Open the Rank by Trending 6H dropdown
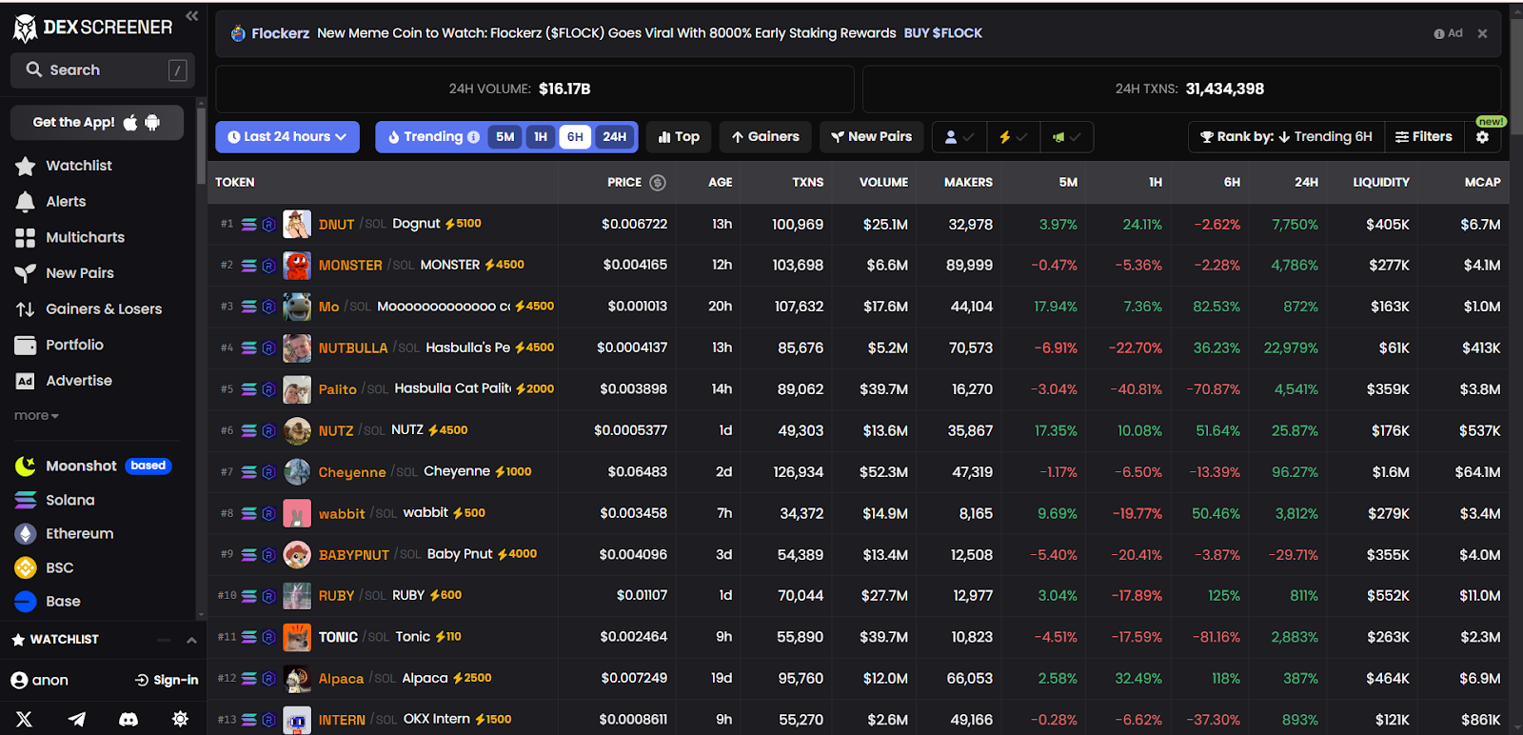The height and width of the screenshot is (735, 1523). coord(1286,137)
